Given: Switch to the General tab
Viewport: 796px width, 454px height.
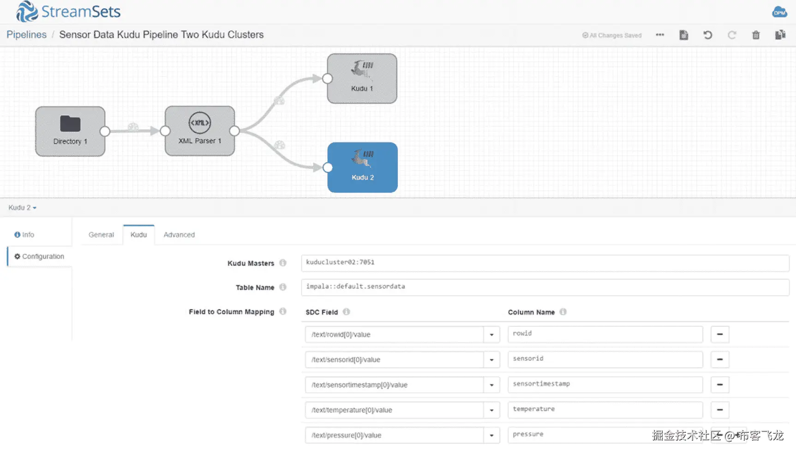Looking at the screenshot, I should click(x=101, y=235).
